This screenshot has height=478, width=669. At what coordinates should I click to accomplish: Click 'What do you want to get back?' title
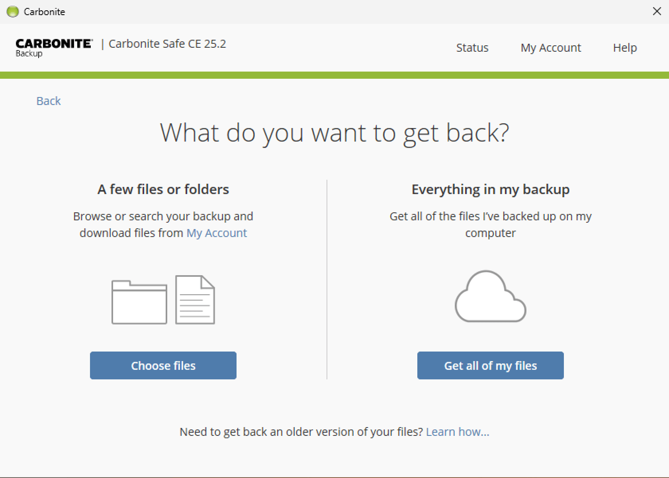pyautogui.click(x=334, y=133)
